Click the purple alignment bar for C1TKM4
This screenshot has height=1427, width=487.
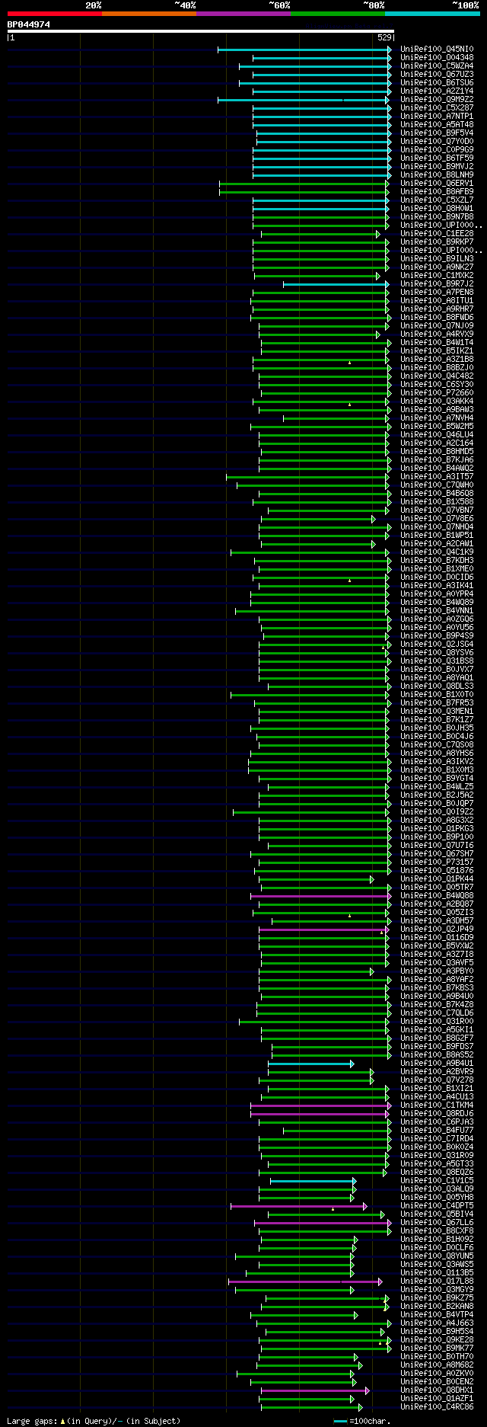click(x=321, y=1105)
